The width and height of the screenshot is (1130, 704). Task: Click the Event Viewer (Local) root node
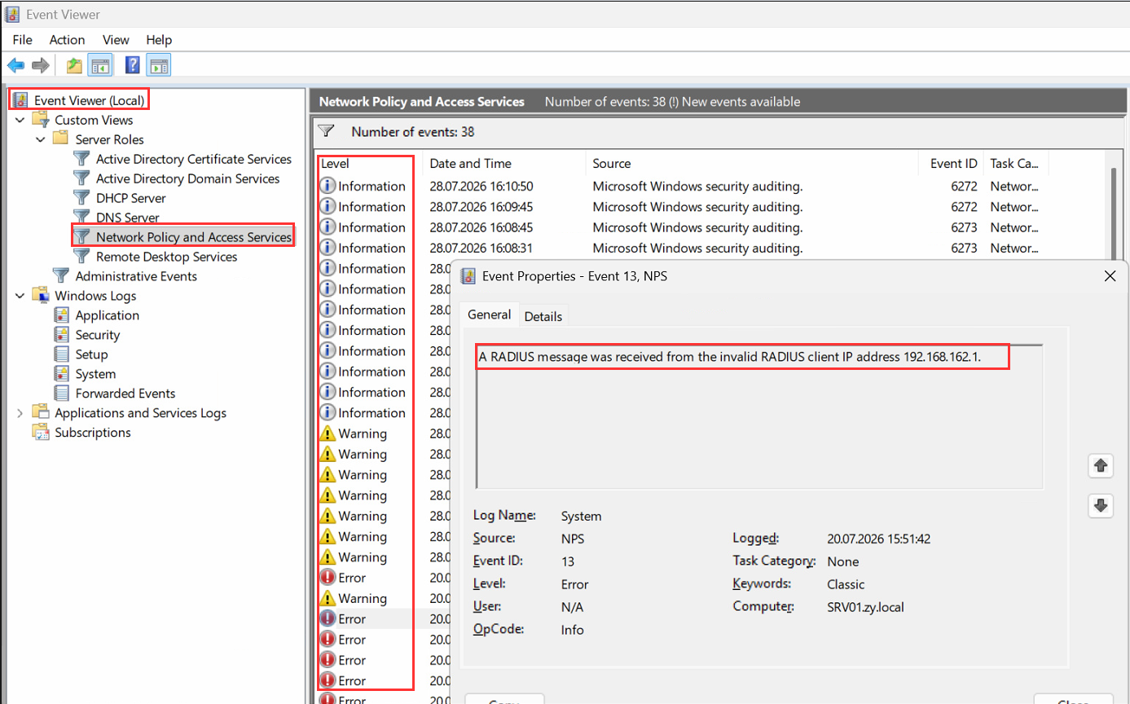[x=90, y=100]
